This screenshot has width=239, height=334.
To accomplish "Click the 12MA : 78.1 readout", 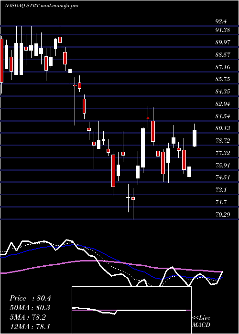I will pyautogui.click(x=30, y=326).
